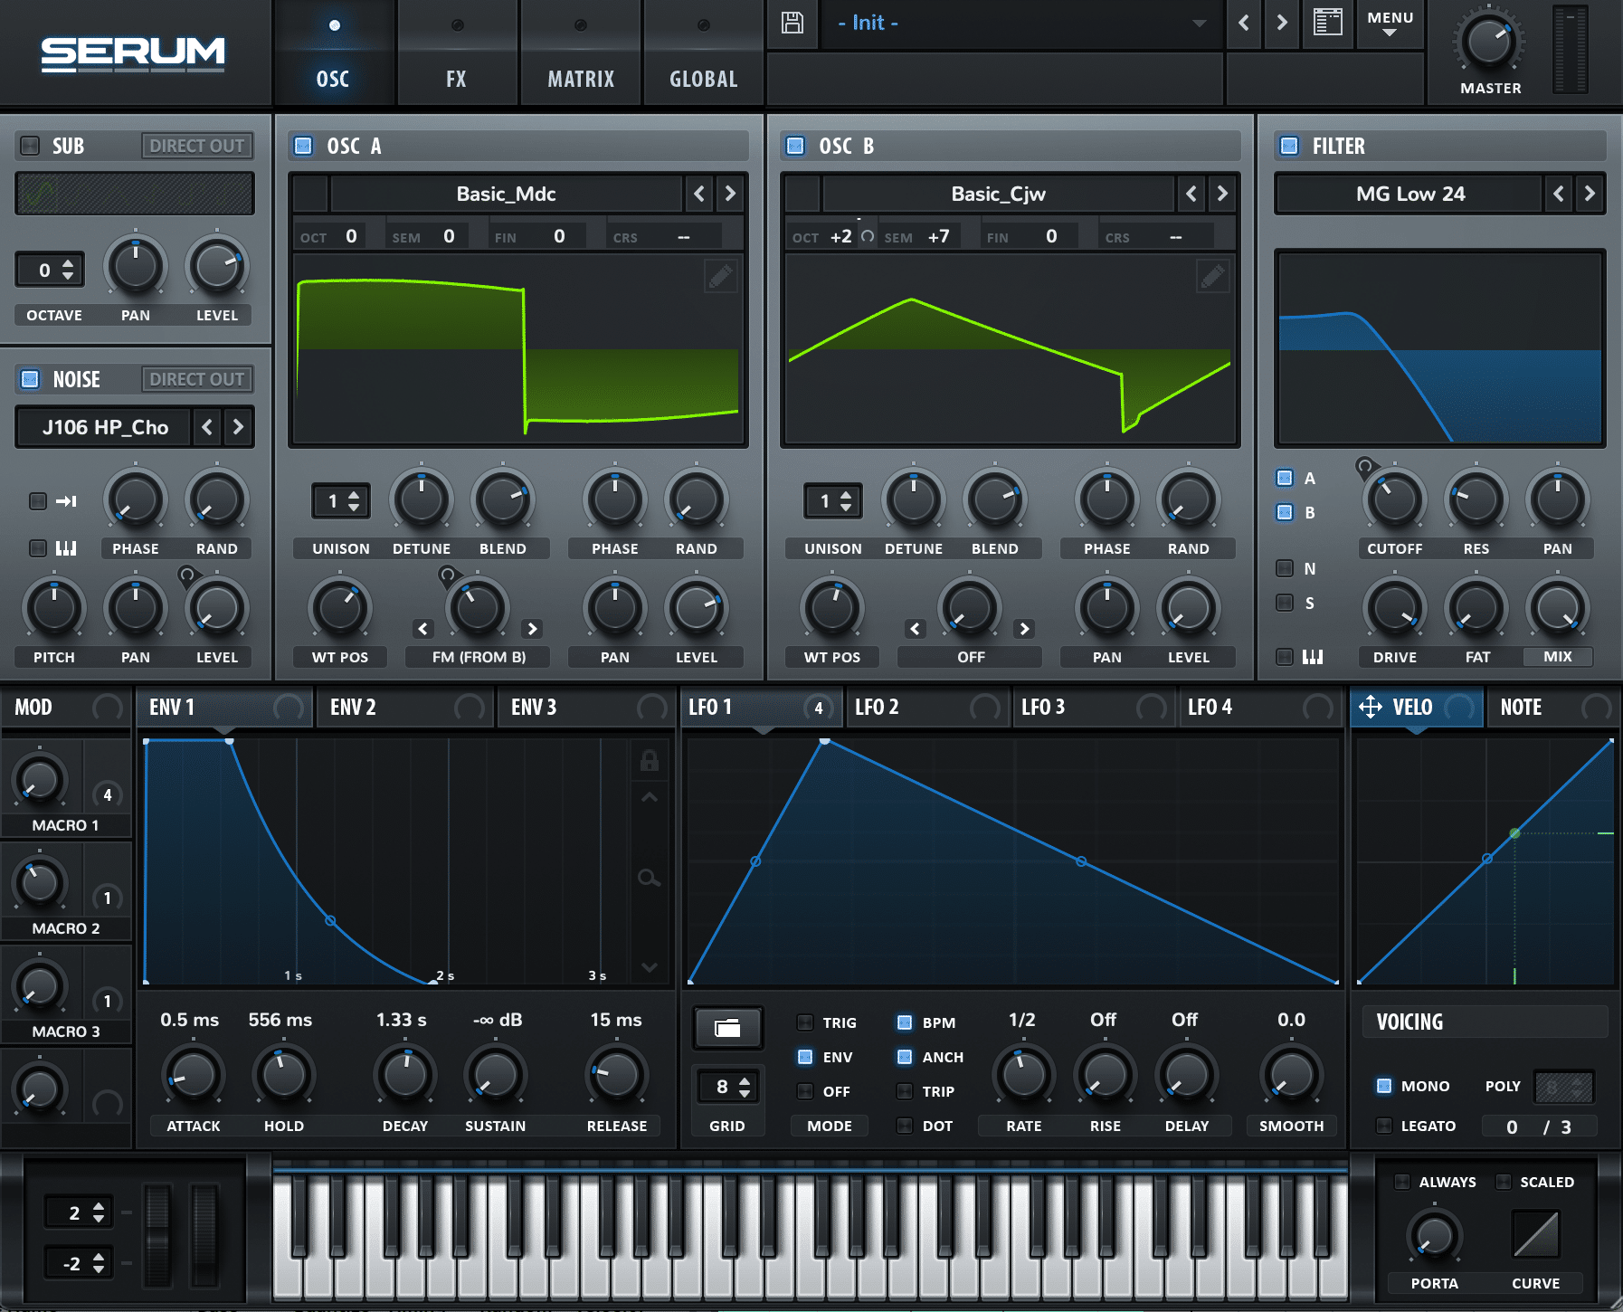Screen dimensions: 1623x1312
Task: Toggle filter routing for oscillator A
Action: 1285,477
